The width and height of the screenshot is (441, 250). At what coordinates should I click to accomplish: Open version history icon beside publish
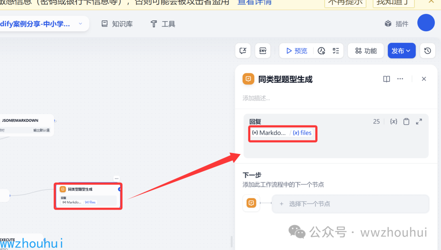[x=428, y=51]
